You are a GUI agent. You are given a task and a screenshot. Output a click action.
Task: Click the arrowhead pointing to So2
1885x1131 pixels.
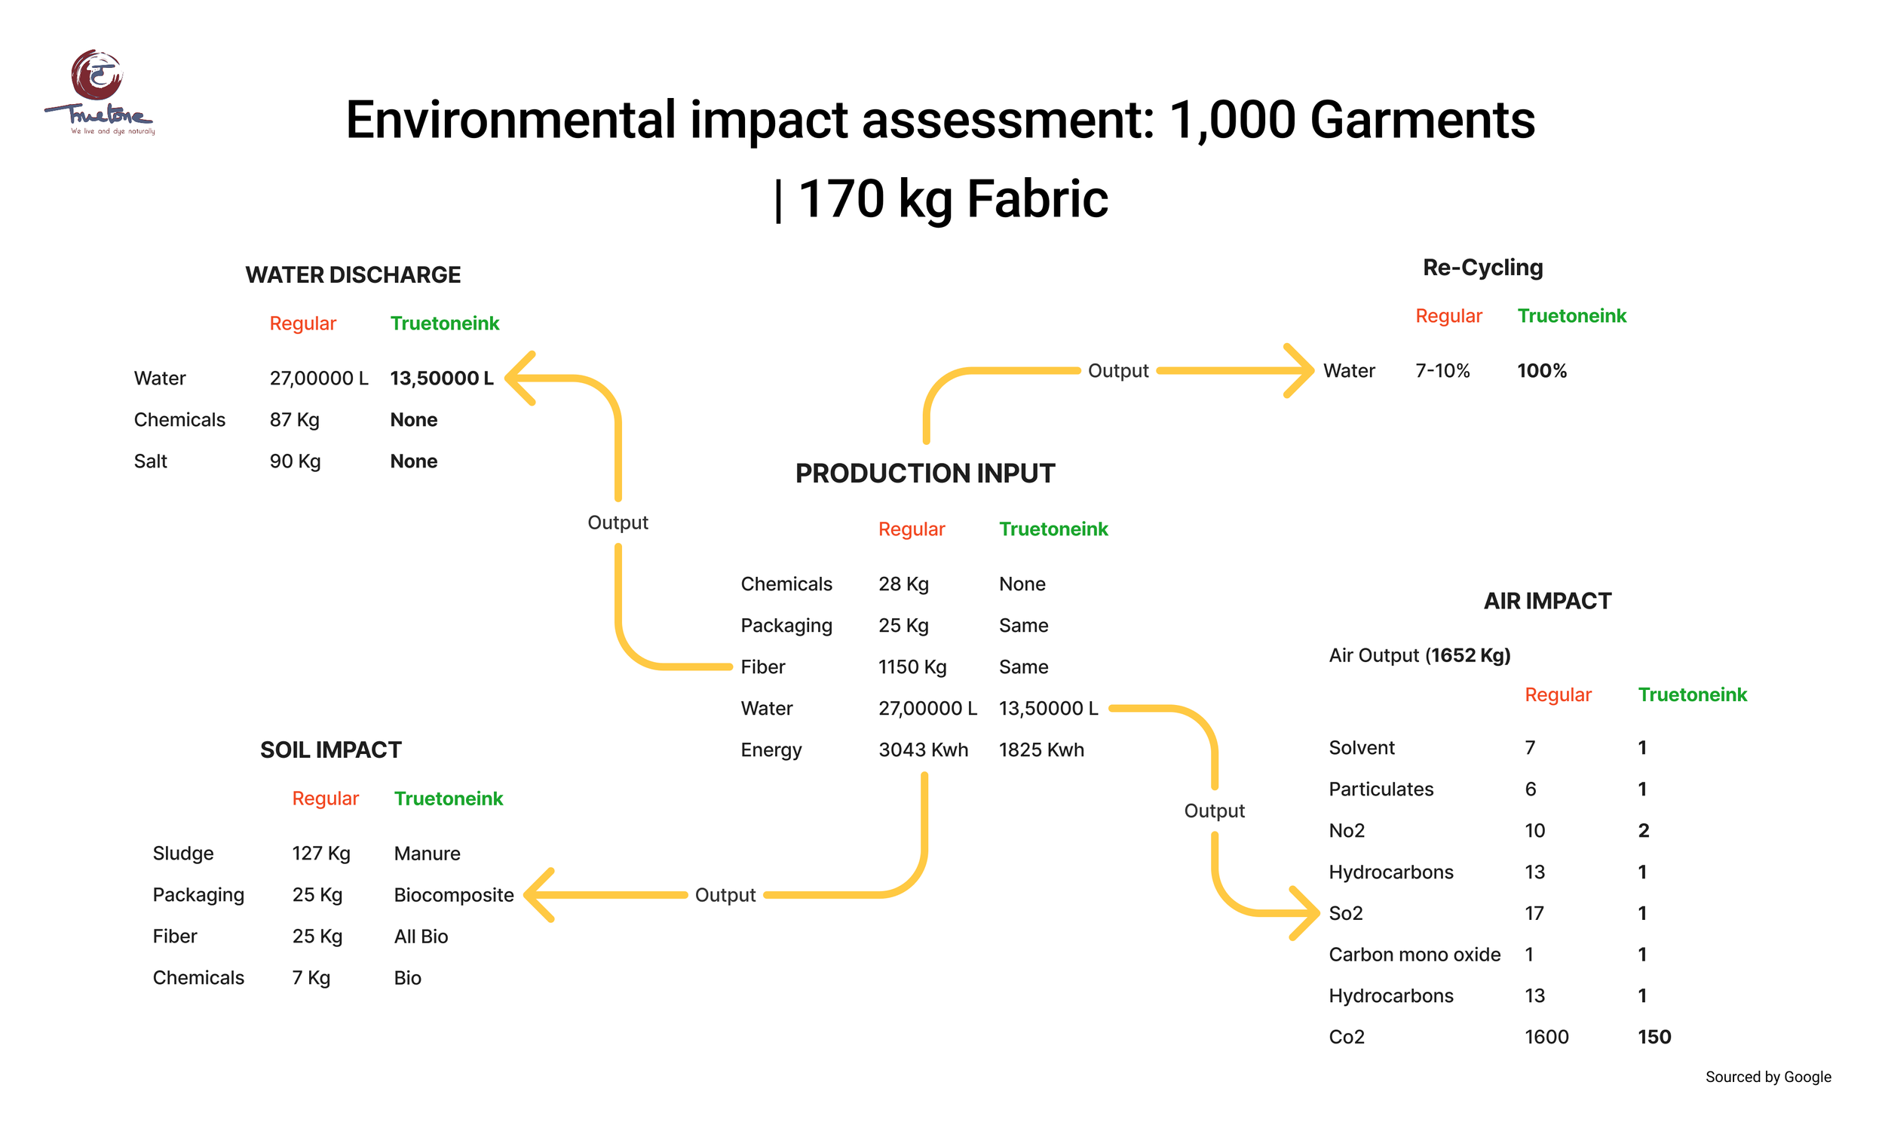pyautogui.click(x=1309, y=912)
